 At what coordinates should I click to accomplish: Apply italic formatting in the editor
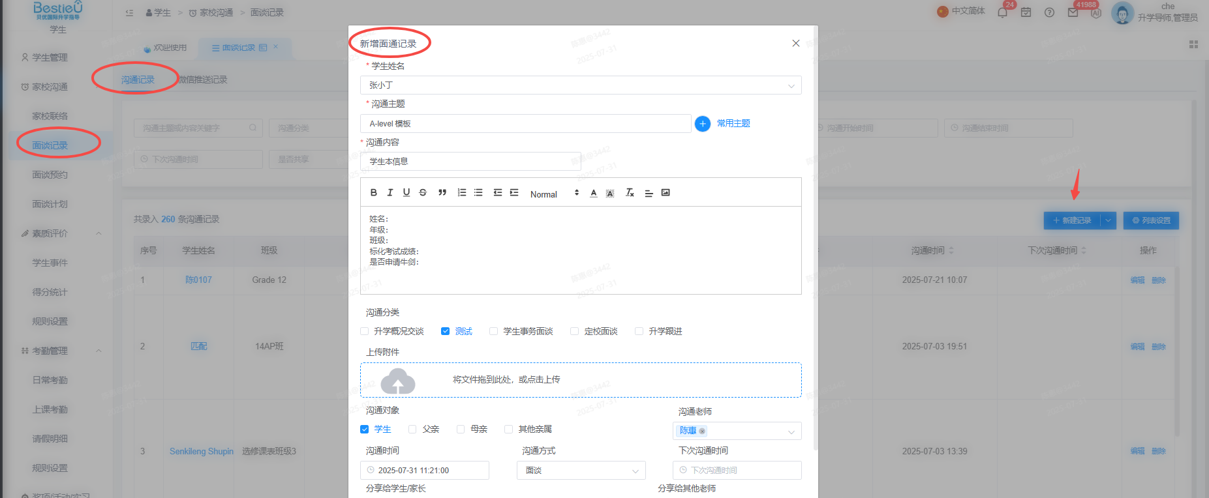[390, 193]
